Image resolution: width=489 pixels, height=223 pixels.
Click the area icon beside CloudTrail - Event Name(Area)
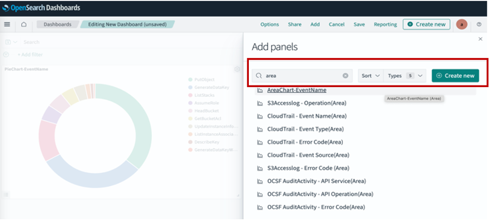coord(260,116)
